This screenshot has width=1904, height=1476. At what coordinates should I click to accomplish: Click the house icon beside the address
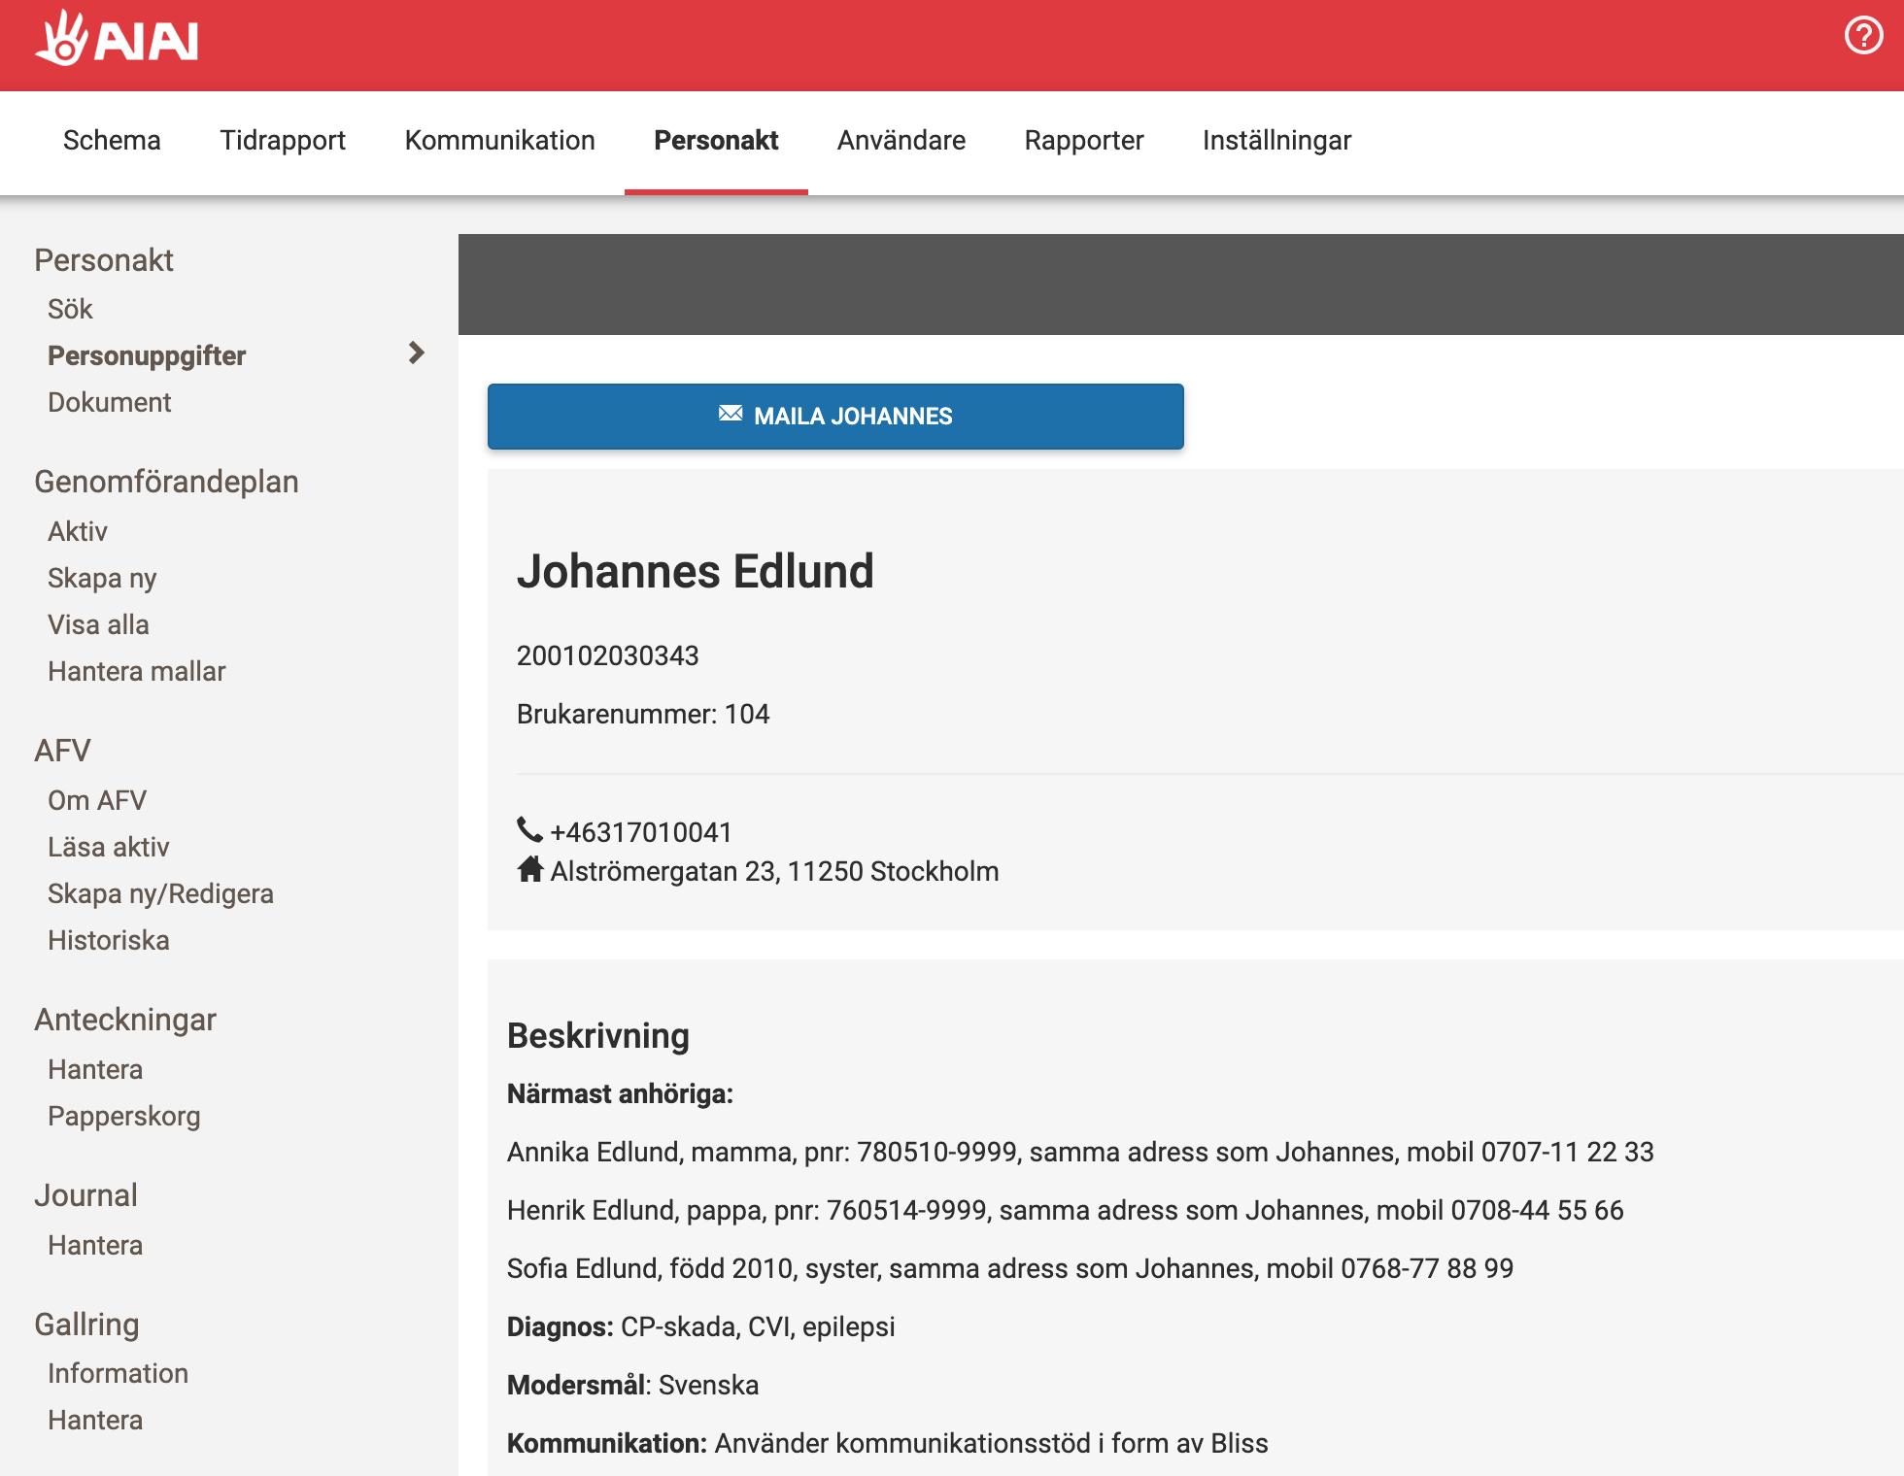click(529, 869)
